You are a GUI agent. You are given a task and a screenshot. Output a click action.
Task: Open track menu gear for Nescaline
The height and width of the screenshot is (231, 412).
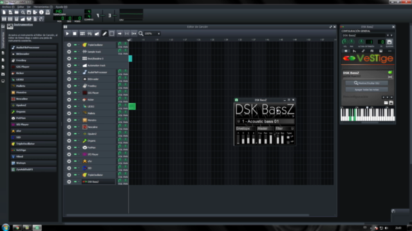tap(69, 127)
